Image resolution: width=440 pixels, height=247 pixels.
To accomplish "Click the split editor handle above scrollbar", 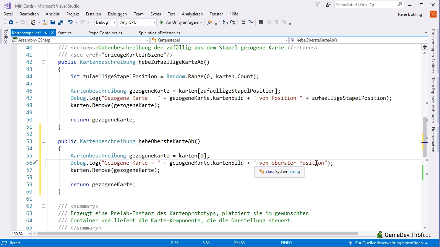I will (425, 46).
